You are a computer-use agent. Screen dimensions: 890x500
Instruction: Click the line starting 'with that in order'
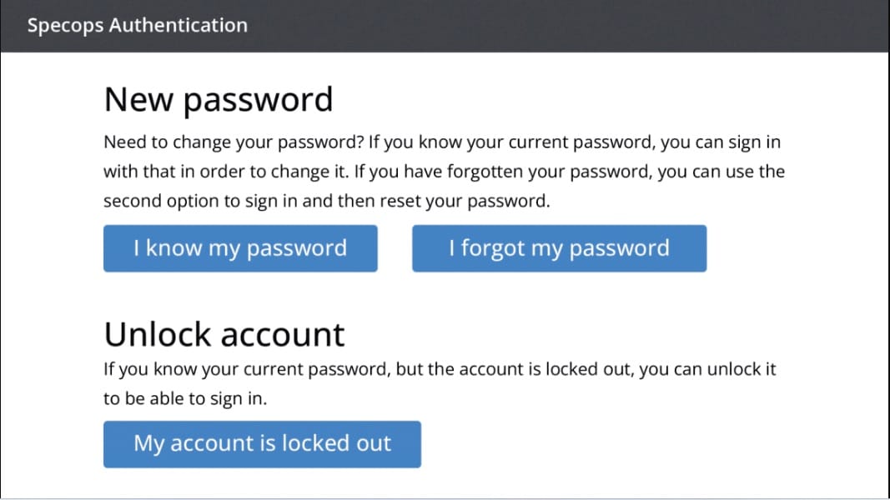[444, 171]
